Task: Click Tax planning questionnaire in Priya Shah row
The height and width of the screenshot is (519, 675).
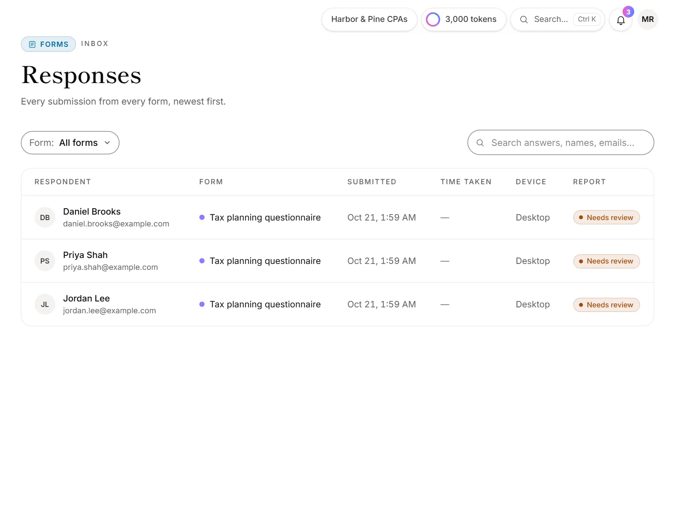Action: [265, 261]
